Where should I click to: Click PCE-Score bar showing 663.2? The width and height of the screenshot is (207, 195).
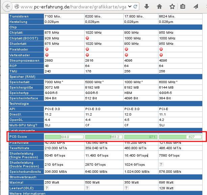[104, 137]
